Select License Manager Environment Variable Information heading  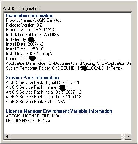point(59,111)
